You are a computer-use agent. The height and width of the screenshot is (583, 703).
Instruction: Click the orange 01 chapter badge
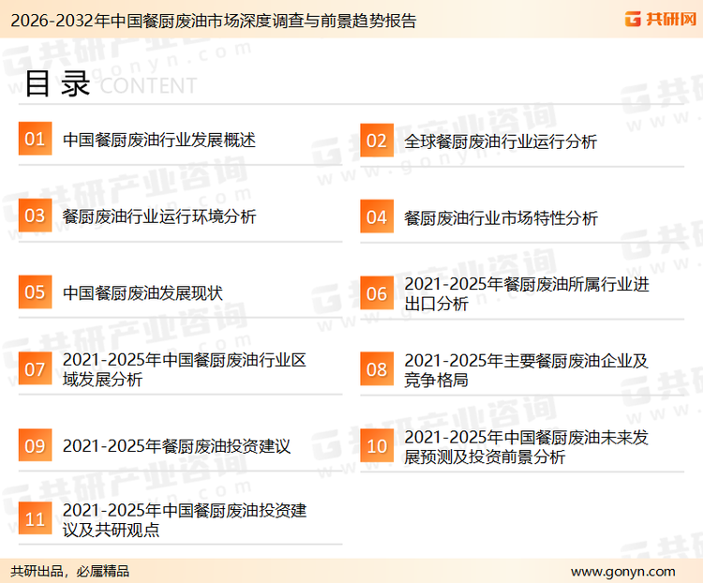coord(35,139)
